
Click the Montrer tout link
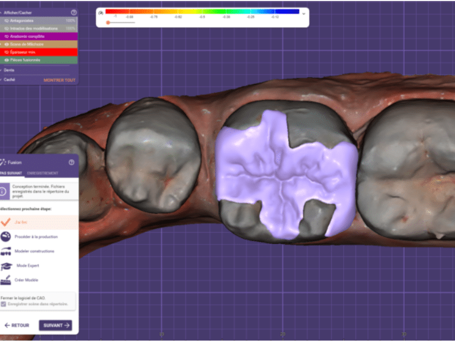[59, 80]
